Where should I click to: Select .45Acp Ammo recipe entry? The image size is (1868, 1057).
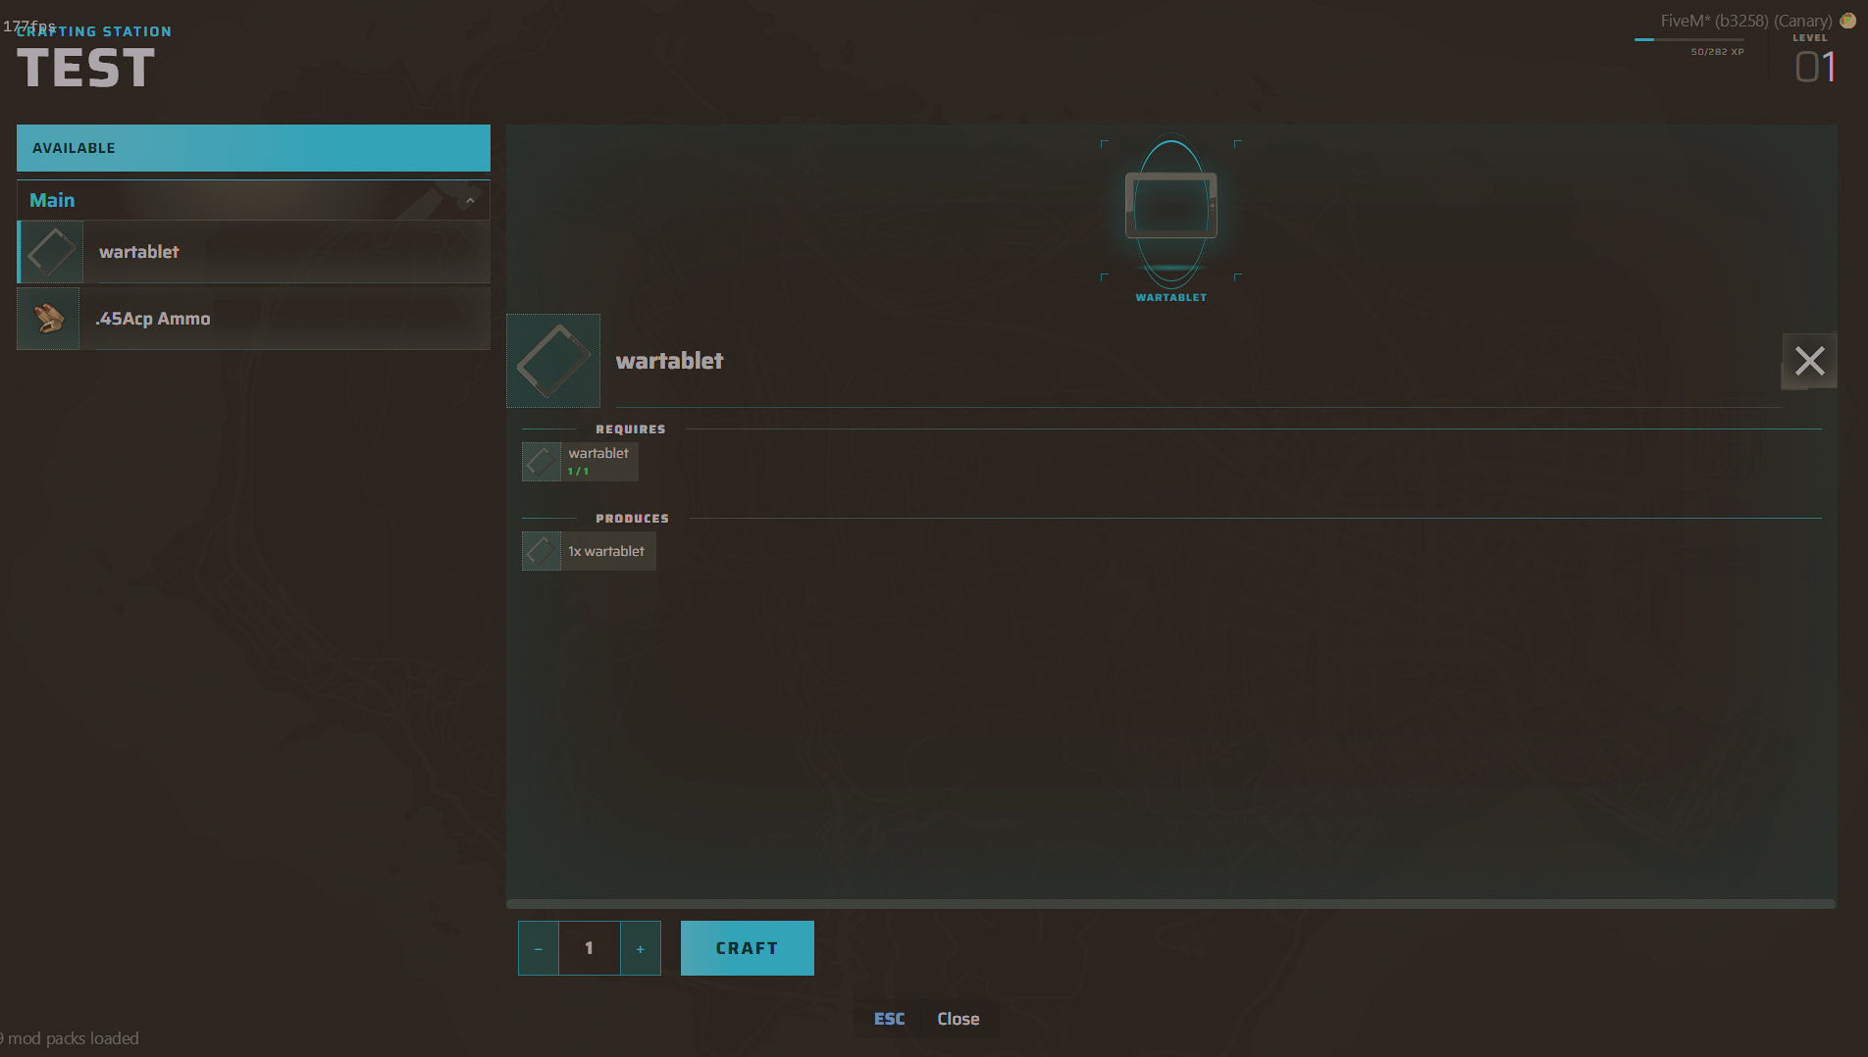tap(253, 319)
